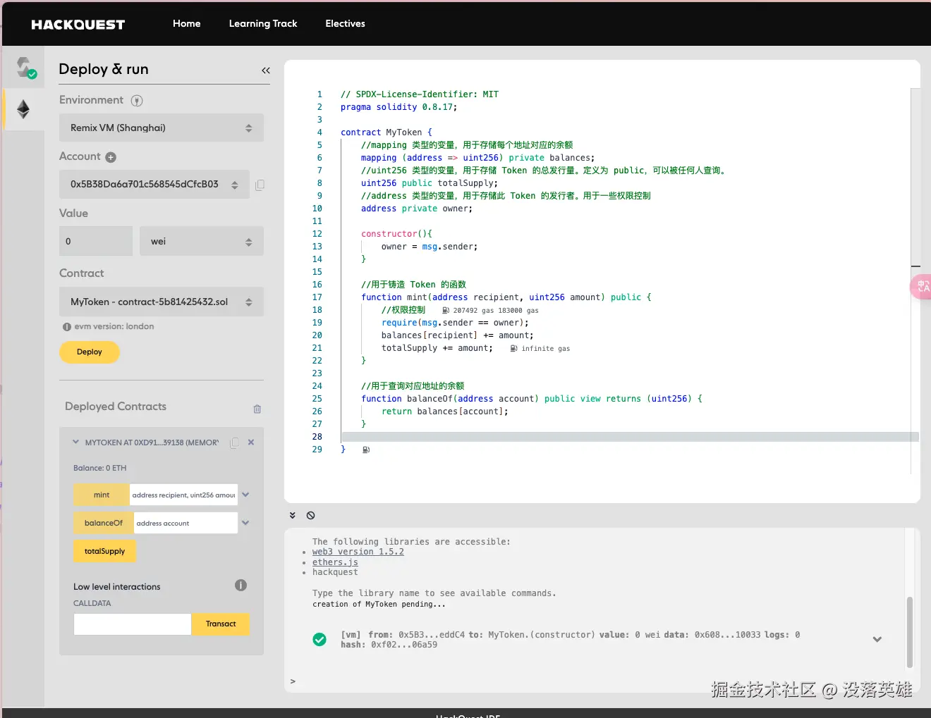Call the mint function button
Viewport: 931px width, 718px height.
click(x=102, y=495)
